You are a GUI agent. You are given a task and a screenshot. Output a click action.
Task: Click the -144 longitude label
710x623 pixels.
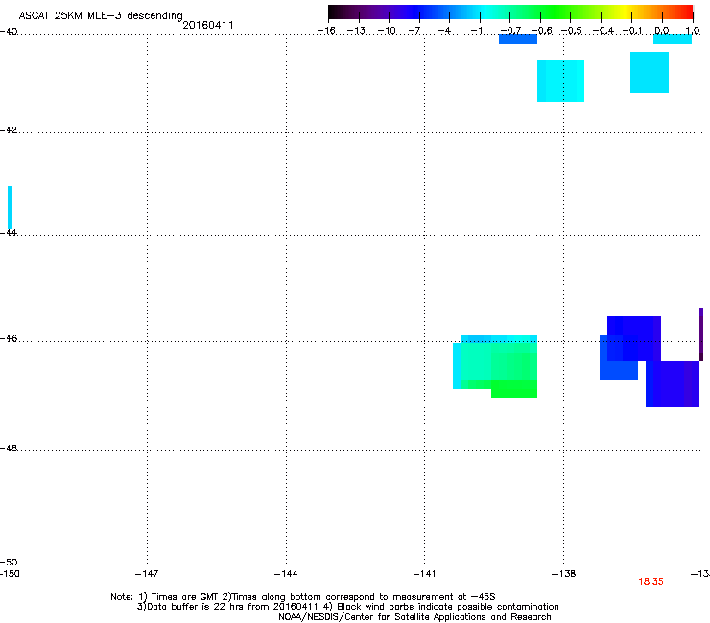(286, 574)
